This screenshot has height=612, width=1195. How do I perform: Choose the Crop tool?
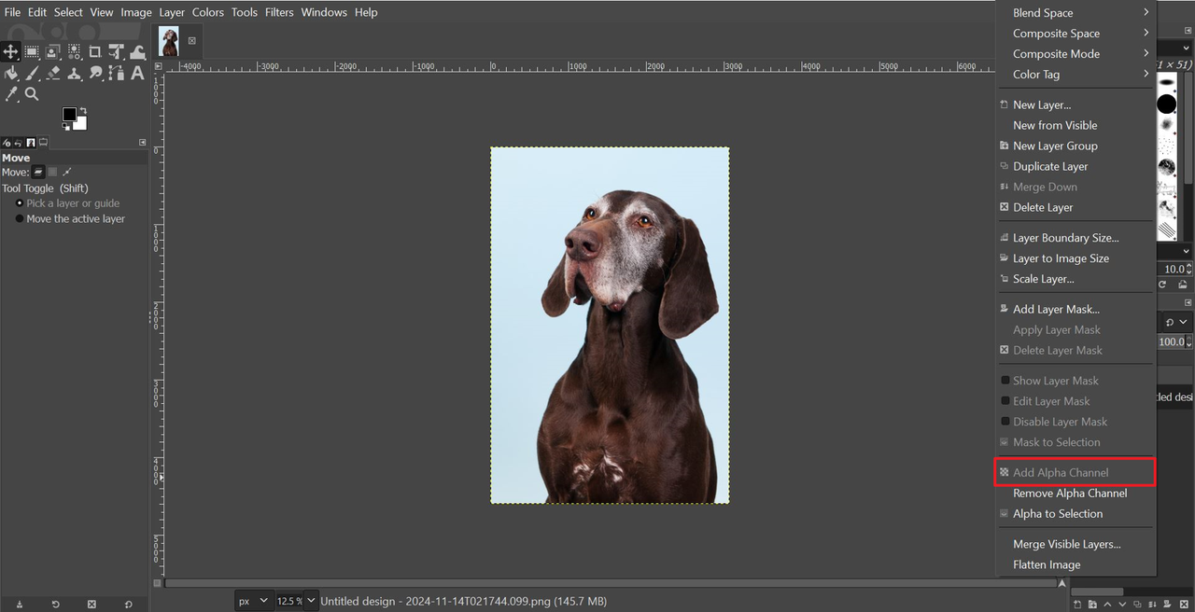[95, 52]
